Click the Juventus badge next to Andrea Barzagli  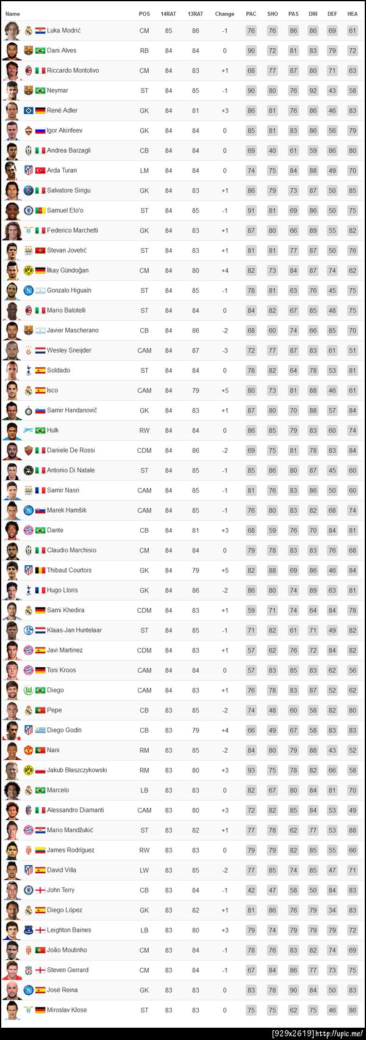[x=28, y=150]
